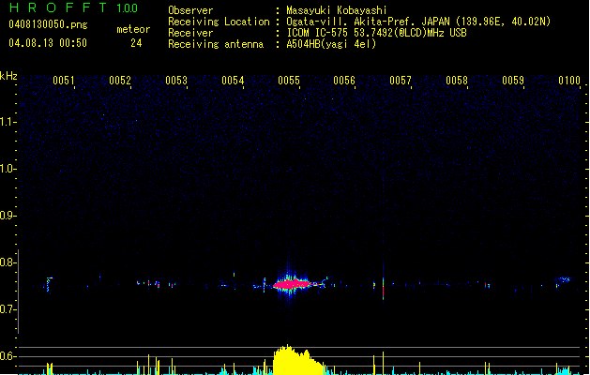Click the large pink meteor echo near 0055
The image size is (590, 375).
pos(292,284)
